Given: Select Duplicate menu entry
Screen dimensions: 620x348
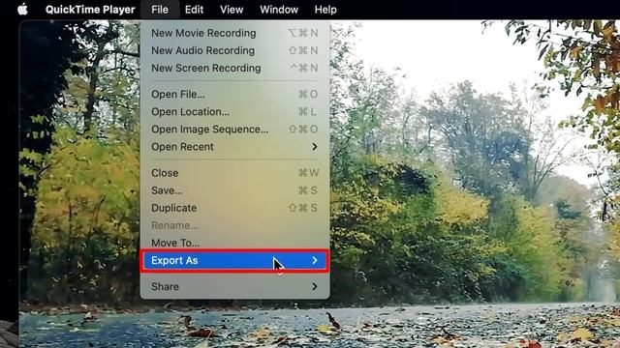Looking at the screenshot, I should (x=234, y=208).
